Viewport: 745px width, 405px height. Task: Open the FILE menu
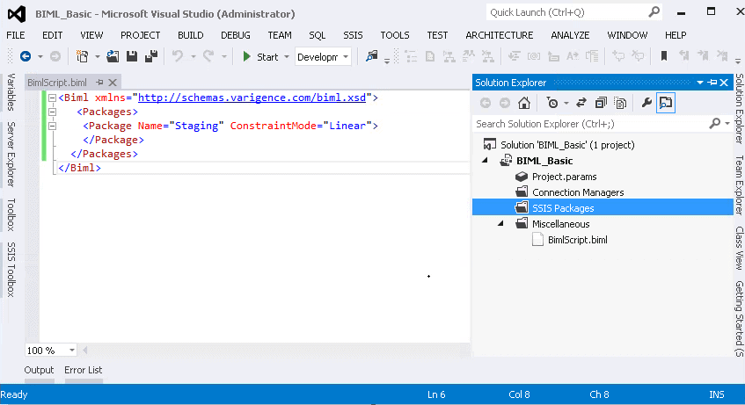(16, 35)
